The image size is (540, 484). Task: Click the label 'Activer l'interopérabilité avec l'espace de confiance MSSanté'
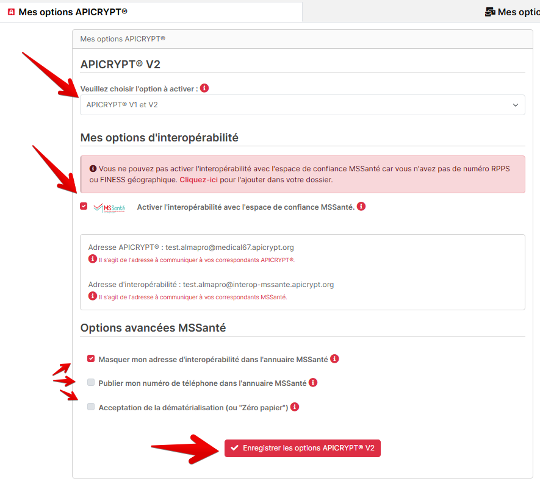245,207
